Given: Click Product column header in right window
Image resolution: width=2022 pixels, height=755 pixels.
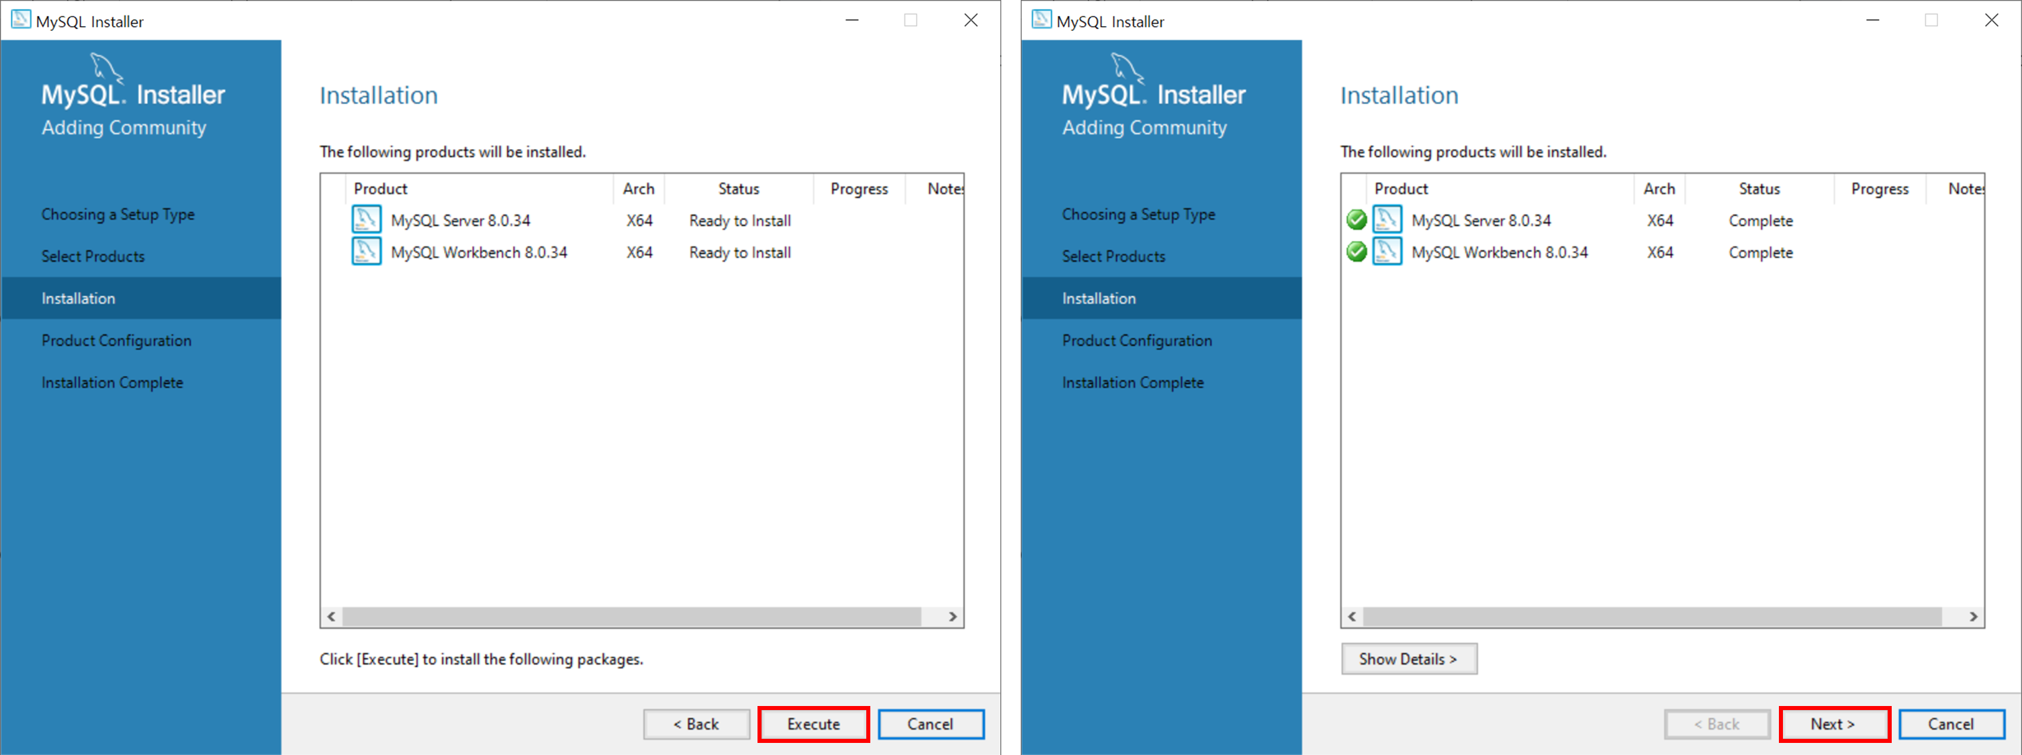Looking at the screenshot, I should click(1500, 189).
